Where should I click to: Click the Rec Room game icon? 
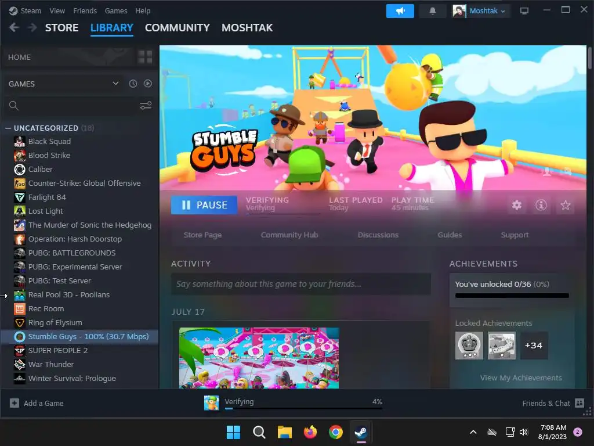pyautogui.click(x=20, y=309)
